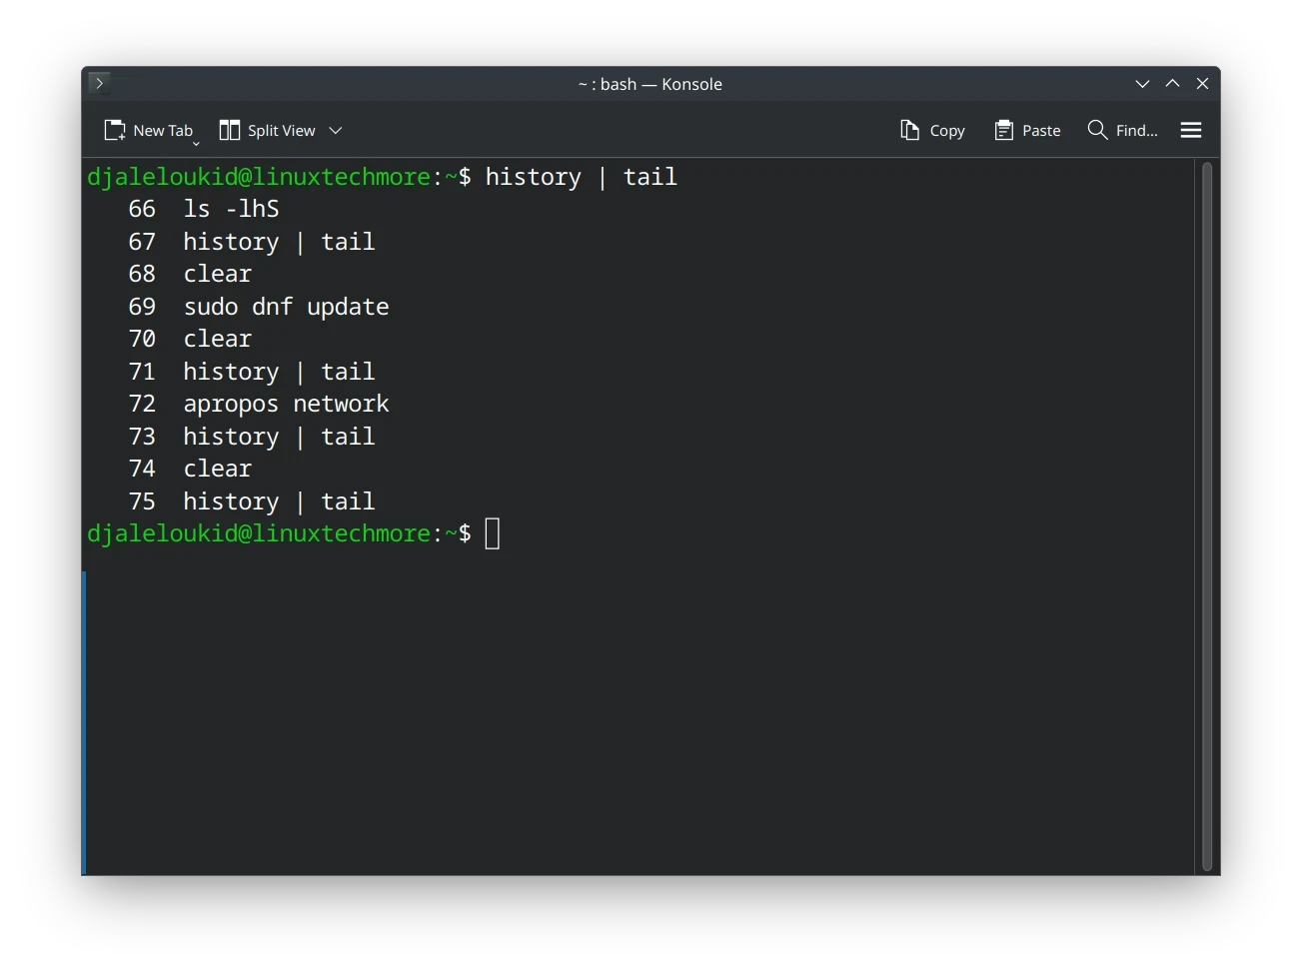Click the Find magnifying glass icon
Image resolution: width=1302 pixels, height=973 pixels.
(x=1097, y=131)
